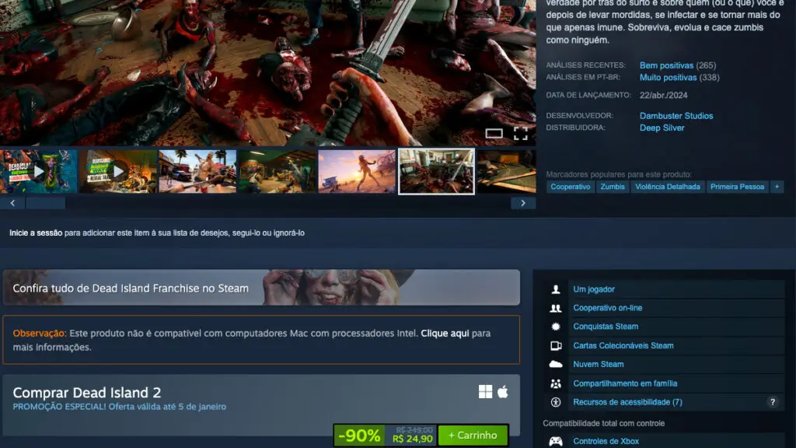The width and height of the screenshot is (796, 448).
Task: Click the 'Cooperativo on-line' co-op icon
Action: (x=556, y=307)
